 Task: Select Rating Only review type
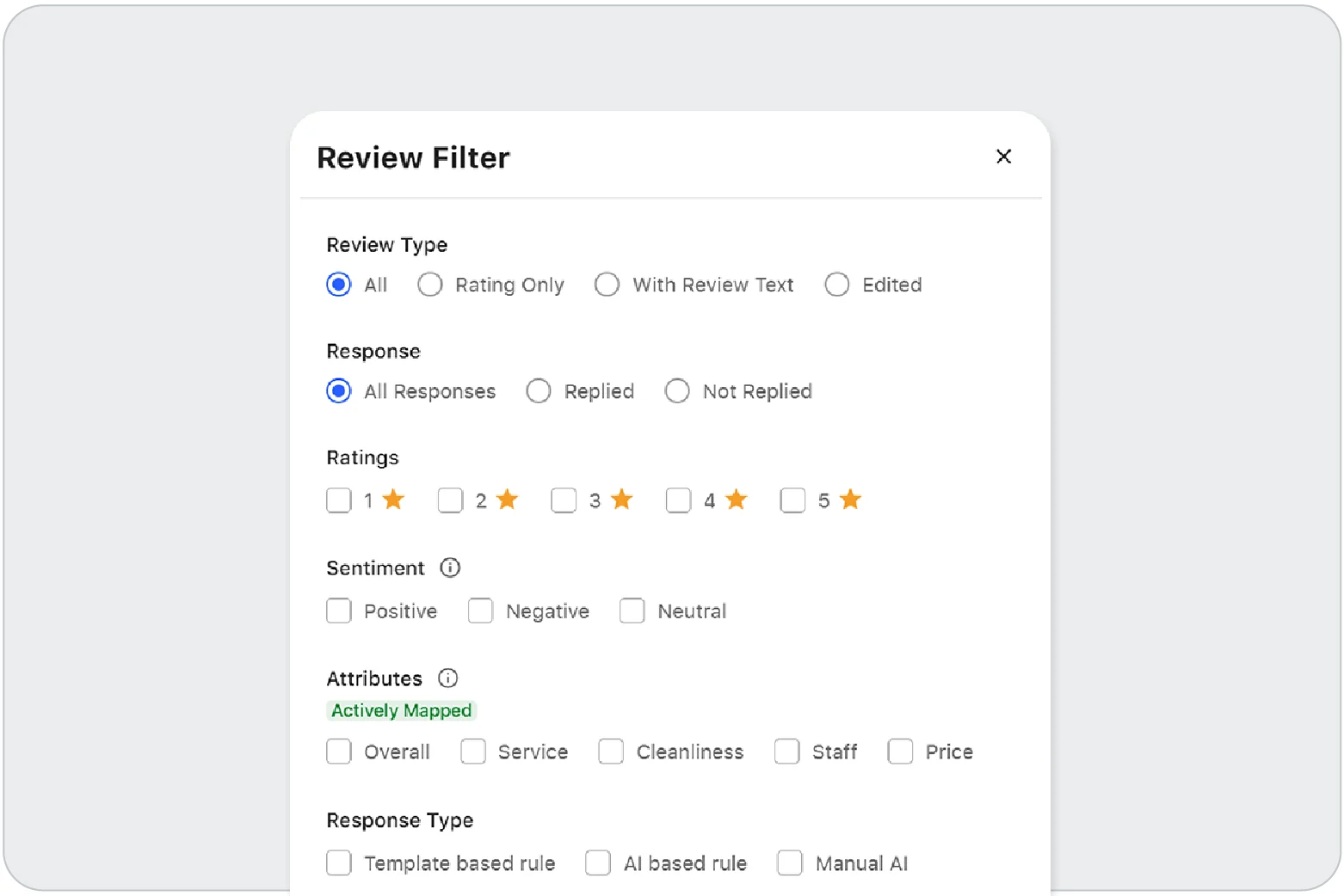[x=430, y=285]
